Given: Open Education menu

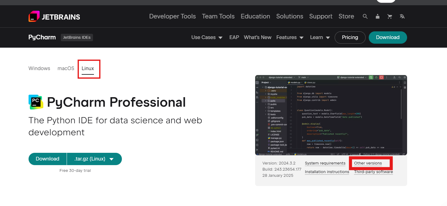Looking at the screenshot, I should [x=255, y=16].
